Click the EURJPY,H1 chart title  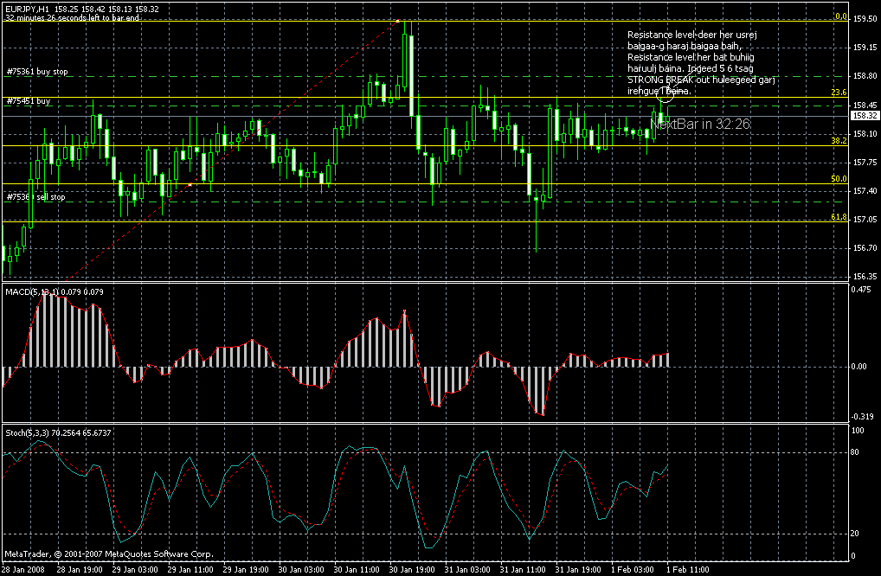[x=27, y=8]
